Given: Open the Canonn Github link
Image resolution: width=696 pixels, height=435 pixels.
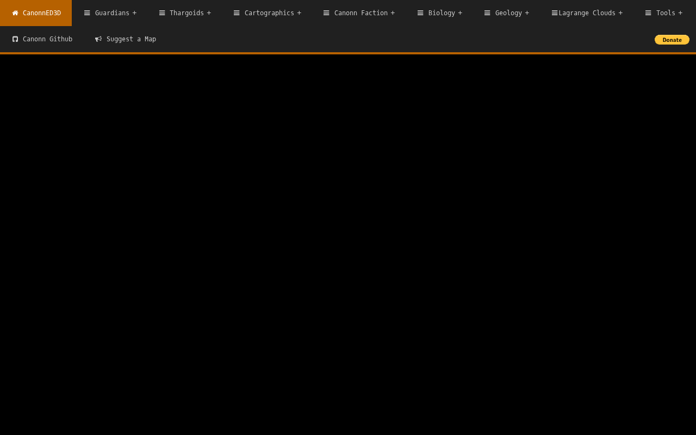Looking at the screenshot, I should (x=42, y=39).
